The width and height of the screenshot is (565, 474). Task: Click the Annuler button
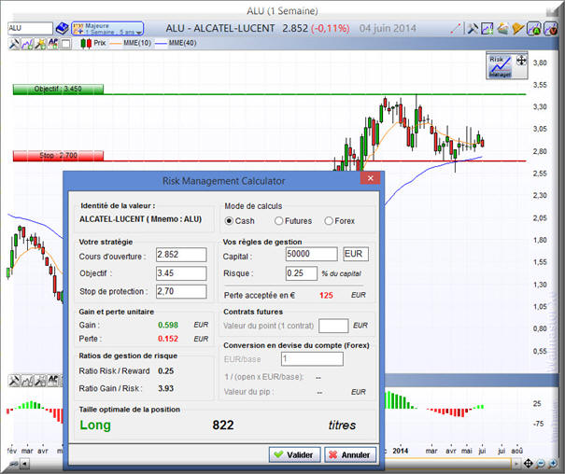click(350, 455)
